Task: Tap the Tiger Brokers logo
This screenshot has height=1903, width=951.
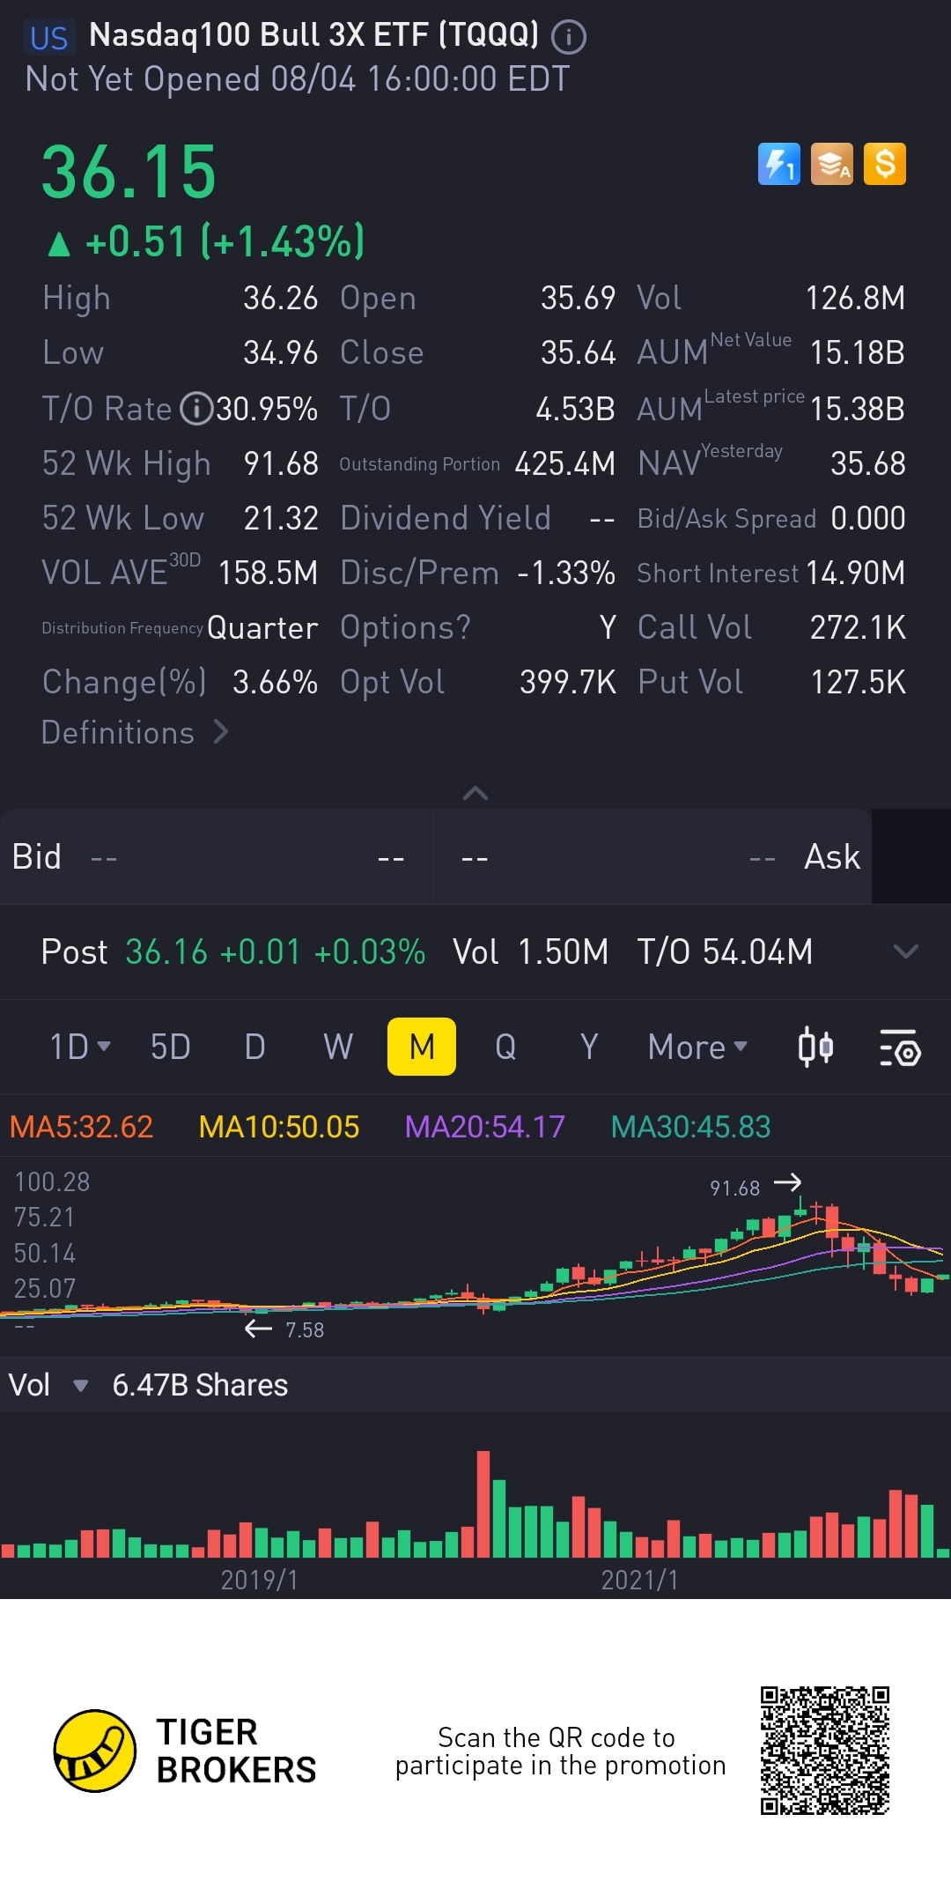Action: click(95, 1751)
